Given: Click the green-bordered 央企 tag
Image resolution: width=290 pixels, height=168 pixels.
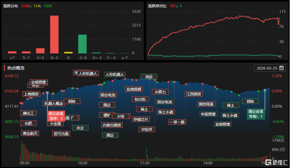Looking at the screenshot, I should (80, 128).
